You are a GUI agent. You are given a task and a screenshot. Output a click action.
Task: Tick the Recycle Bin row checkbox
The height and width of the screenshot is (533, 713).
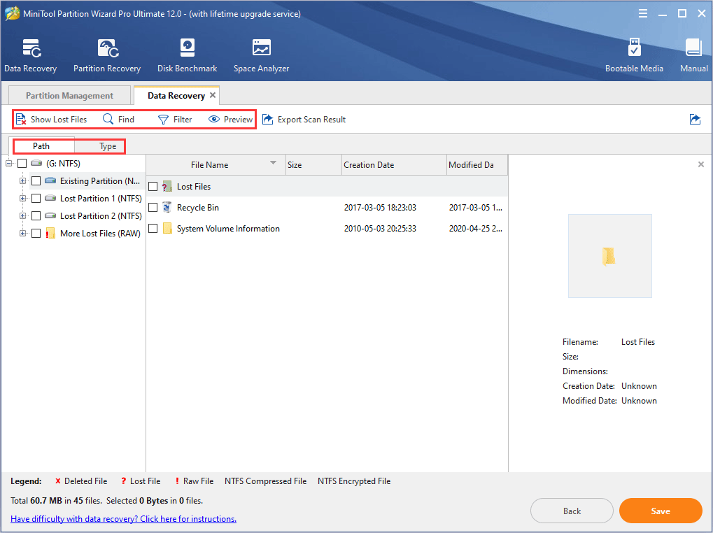click(x=153, y=207)
